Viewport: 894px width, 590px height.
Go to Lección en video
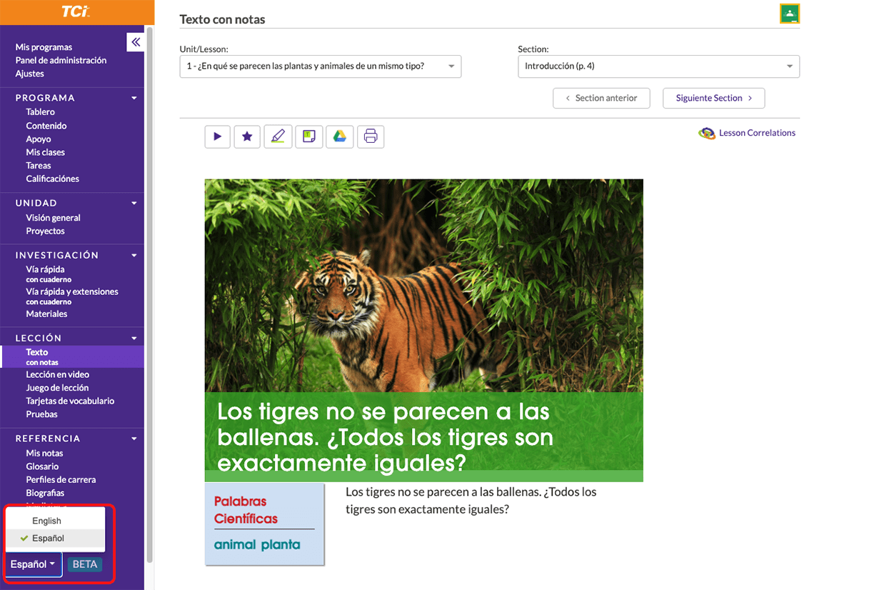tap(57, 374)
